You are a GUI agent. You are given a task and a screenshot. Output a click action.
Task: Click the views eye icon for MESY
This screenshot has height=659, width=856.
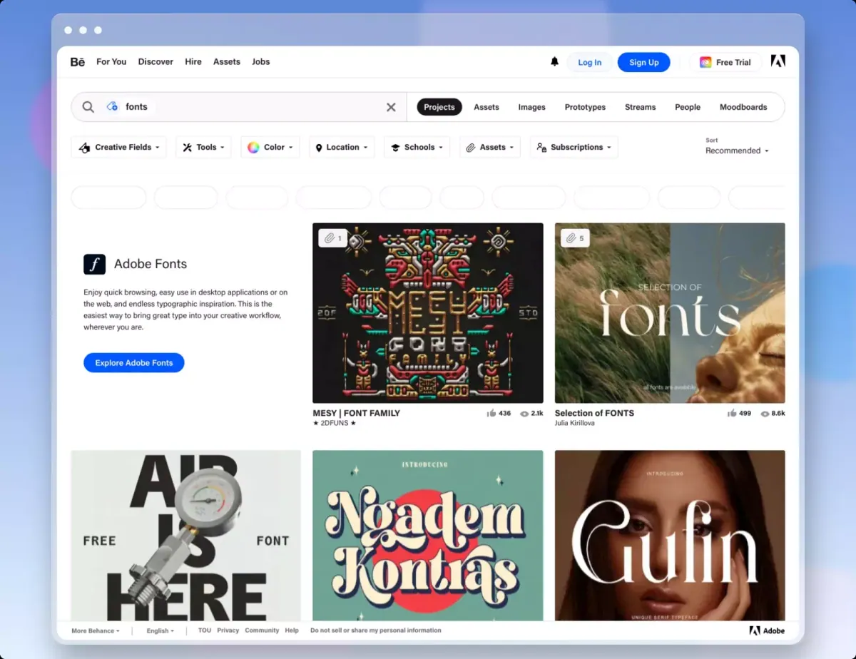[x=524, y=414]
